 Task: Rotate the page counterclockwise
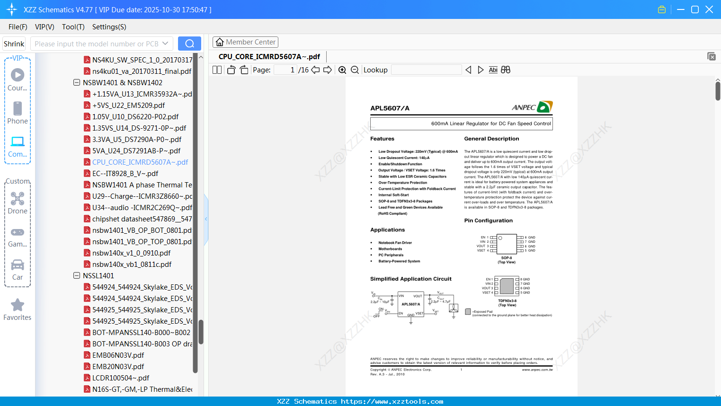point(231,70)
